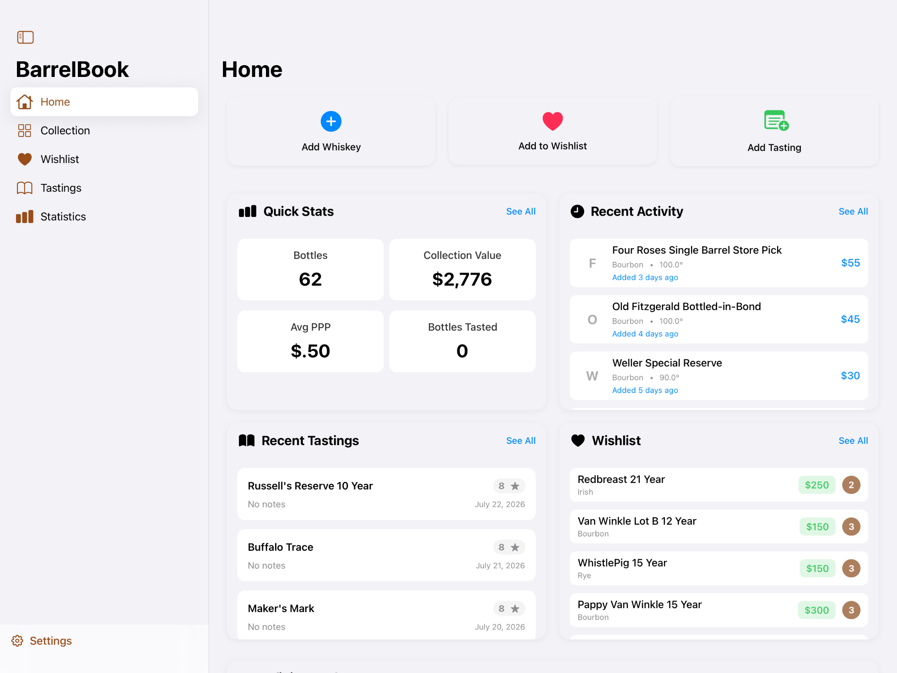897x673 pixels.
Task: Click See All in Wishlist section
Action: point(853,440)
